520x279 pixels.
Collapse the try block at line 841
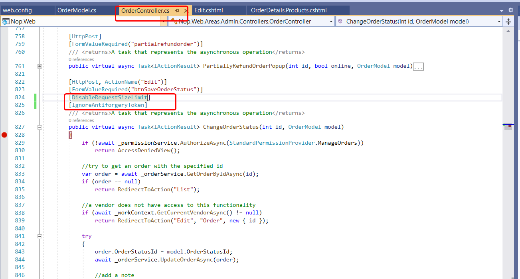click(39, 236)
